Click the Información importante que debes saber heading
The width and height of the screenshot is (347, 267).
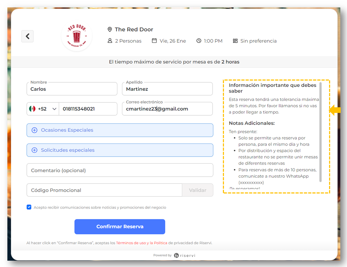pos(272,88)
